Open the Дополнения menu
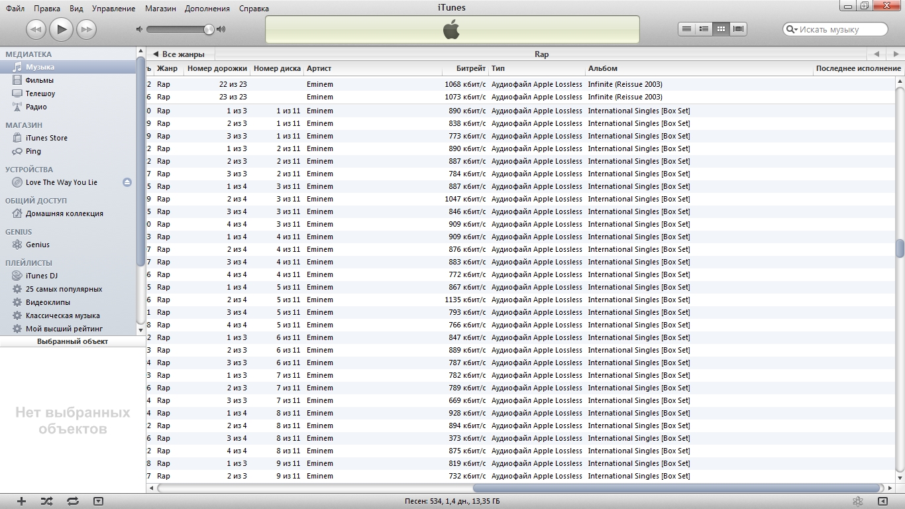Image resolution: width=905 pixels, height=509 pixels. (x=207, y=9)
